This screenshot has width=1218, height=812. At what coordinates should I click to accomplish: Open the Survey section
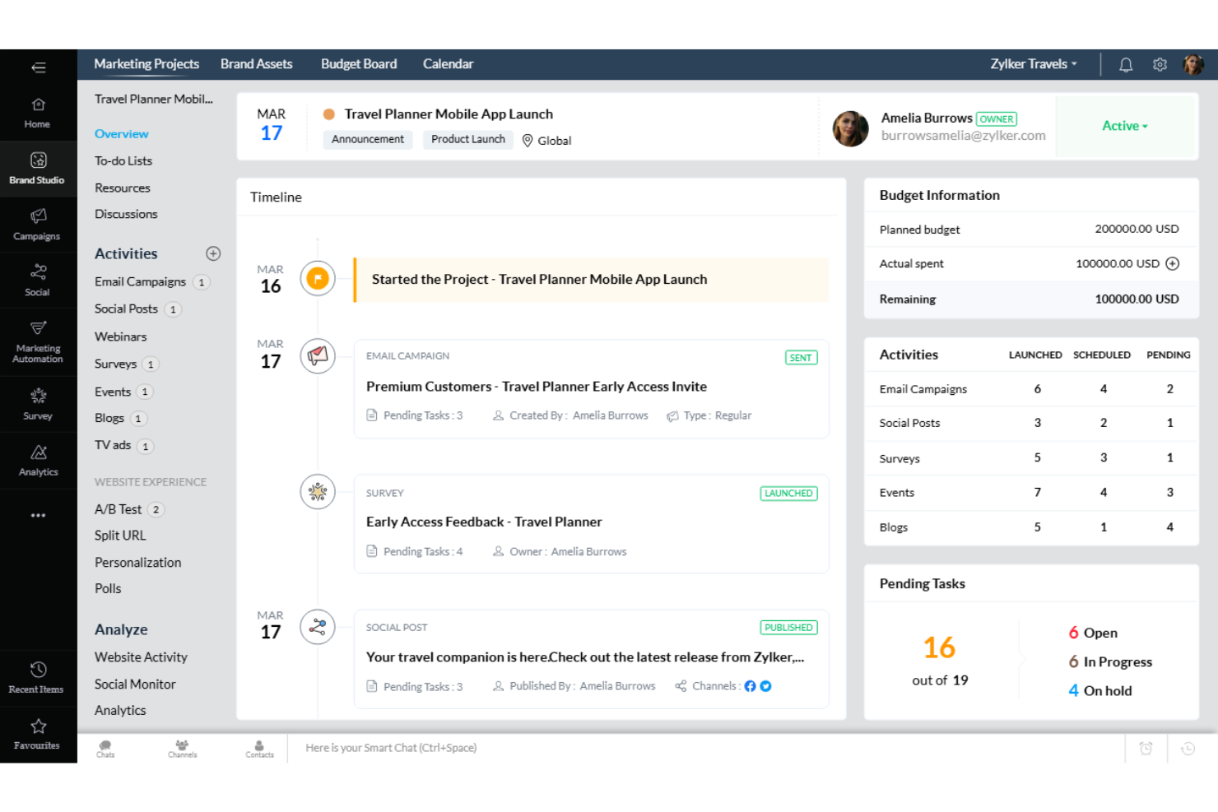tap(37, 403)
